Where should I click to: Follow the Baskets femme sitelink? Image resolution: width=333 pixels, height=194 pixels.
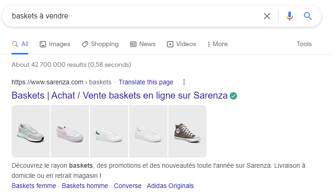[x=34, y=186]
